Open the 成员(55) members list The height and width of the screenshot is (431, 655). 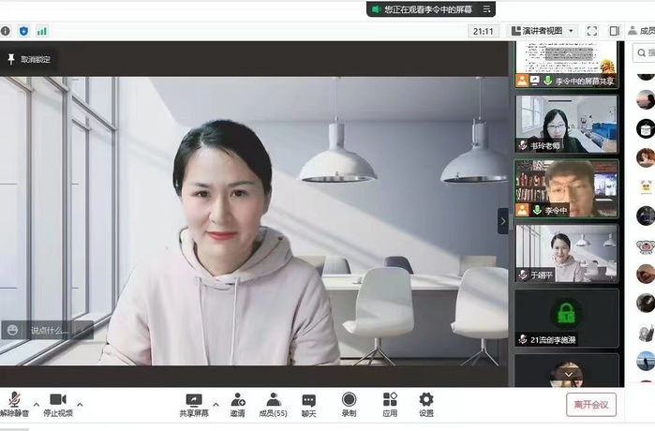coord(274,405)
